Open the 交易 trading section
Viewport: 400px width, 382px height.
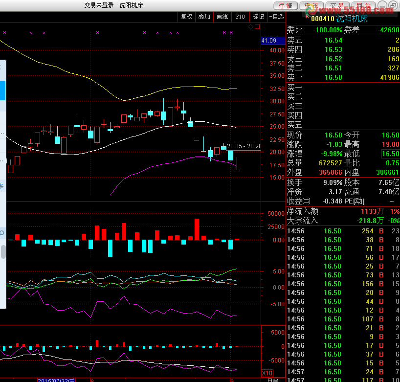click(x=337, y=5)
